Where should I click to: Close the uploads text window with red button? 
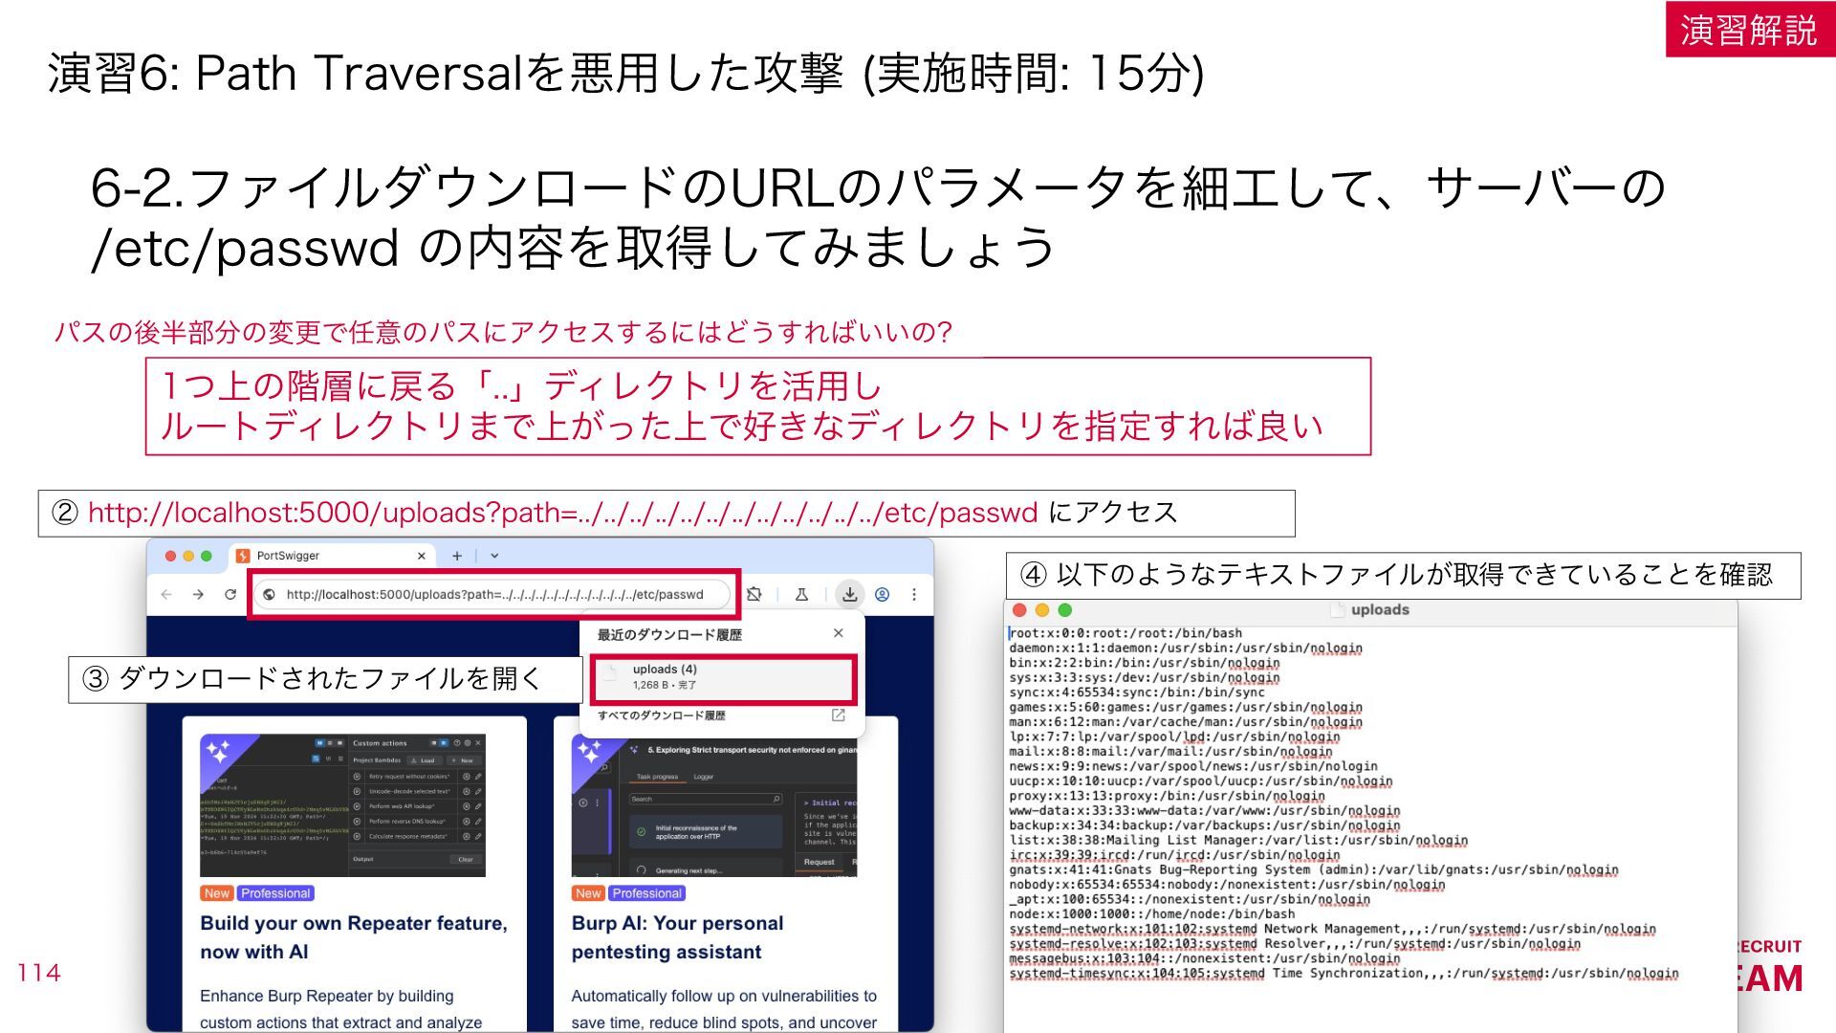click(x=1019, y=610)
